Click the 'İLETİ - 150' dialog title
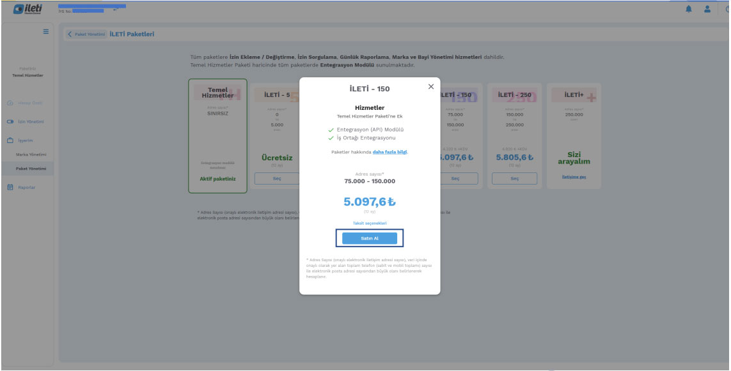 [370, 89]
